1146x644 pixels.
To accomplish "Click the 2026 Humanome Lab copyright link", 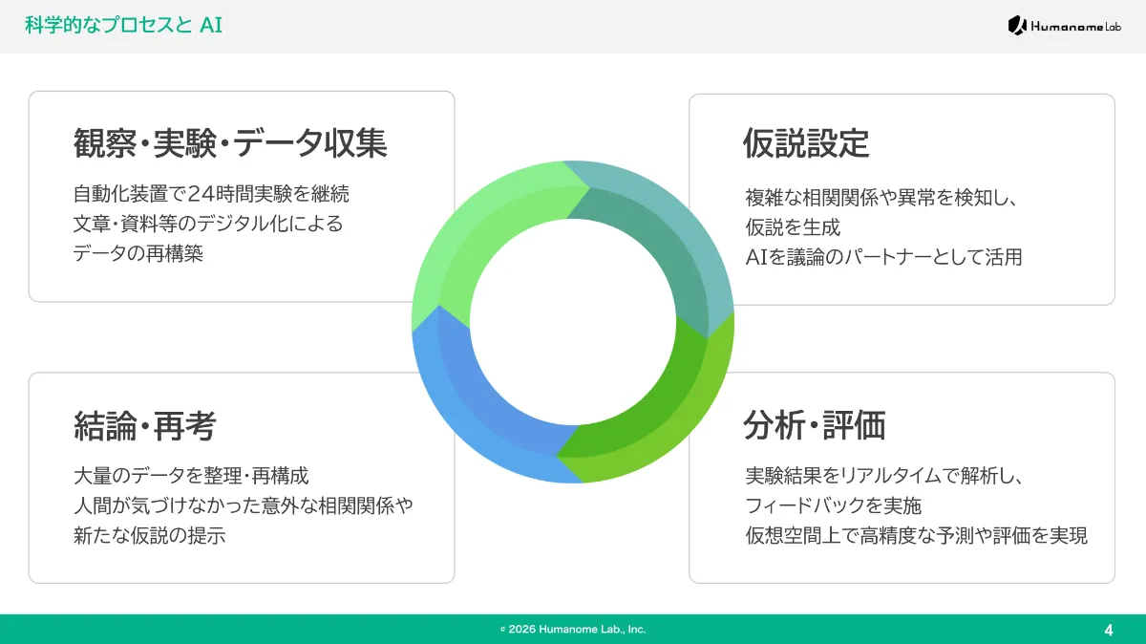I will (573, 629).
